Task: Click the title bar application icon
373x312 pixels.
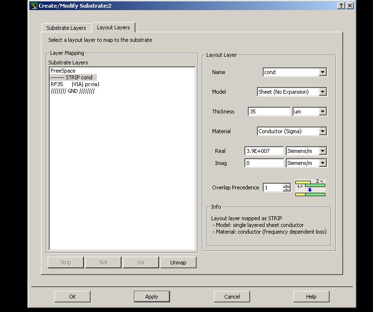Action: 34,6
